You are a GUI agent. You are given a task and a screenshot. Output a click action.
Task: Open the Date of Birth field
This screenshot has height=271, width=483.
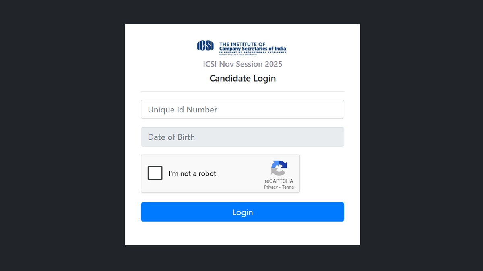coord(242,137)
